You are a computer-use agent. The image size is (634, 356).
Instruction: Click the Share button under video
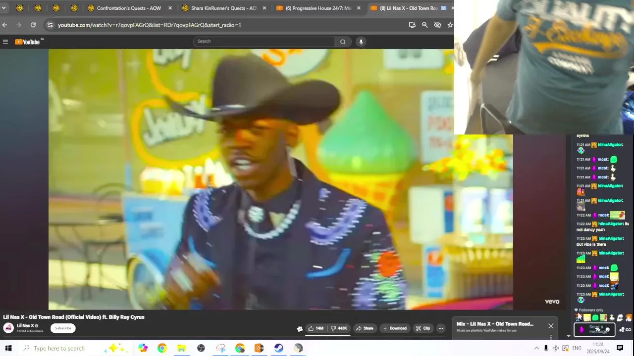pos(365,328)
